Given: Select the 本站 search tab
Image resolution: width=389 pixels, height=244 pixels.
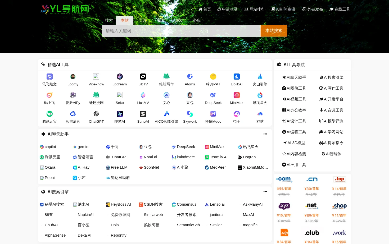Looking at the screenshot, I should [x=125, y=20].
